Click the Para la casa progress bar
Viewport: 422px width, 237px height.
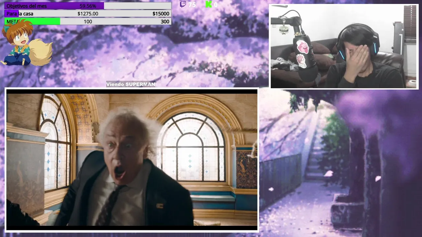click(88, 13)
